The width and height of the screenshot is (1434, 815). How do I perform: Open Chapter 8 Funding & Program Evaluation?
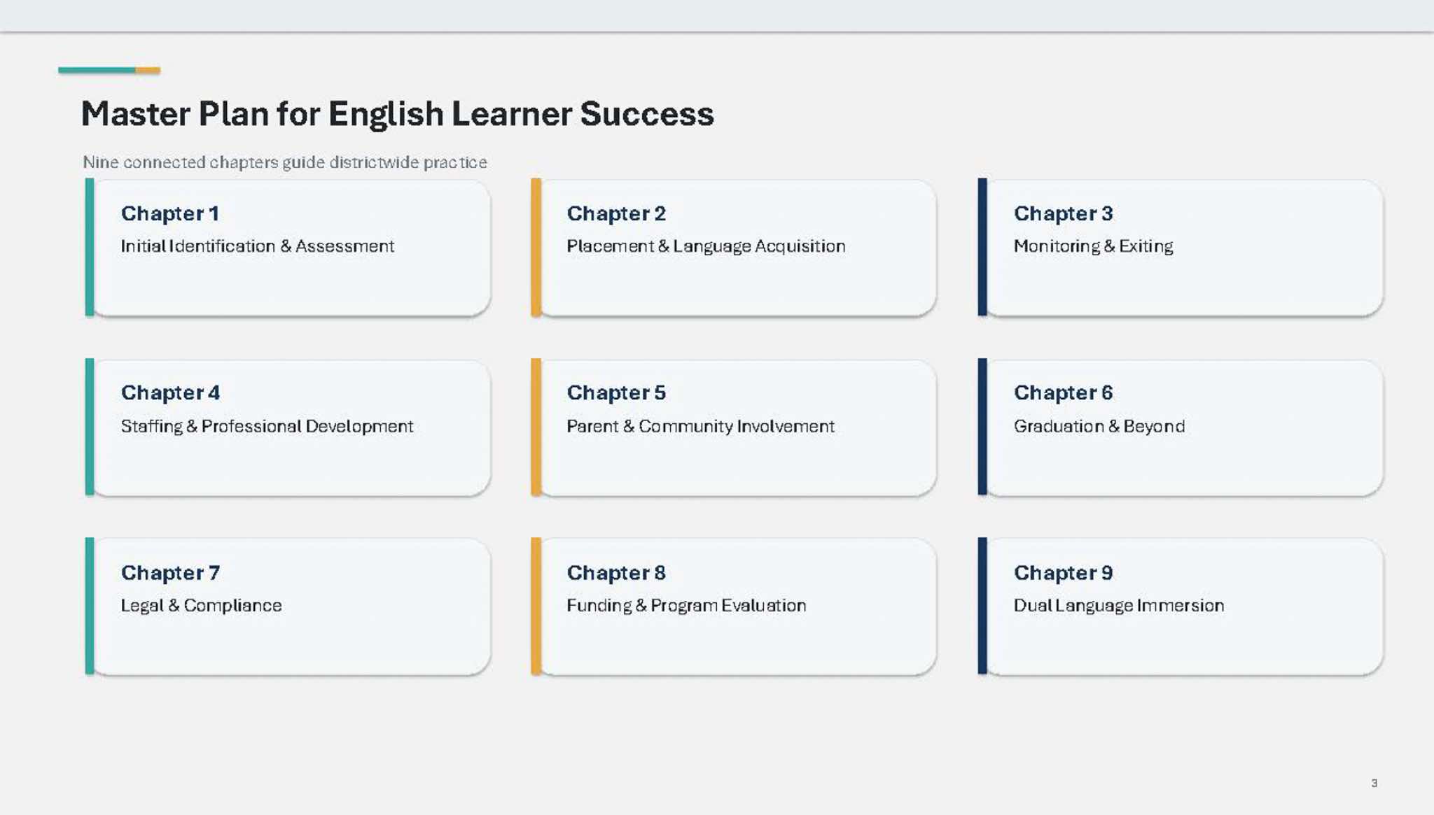point(734,606)
